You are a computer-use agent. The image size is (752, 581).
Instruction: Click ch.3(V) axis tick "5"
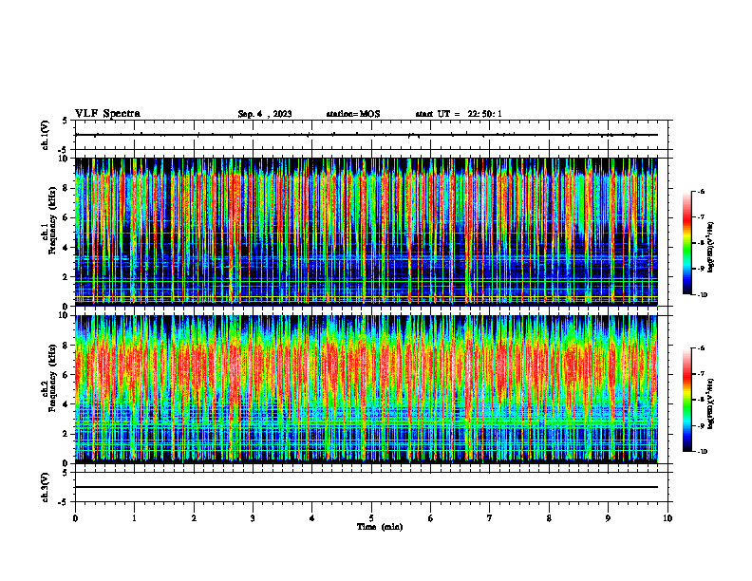click(66, 473)
